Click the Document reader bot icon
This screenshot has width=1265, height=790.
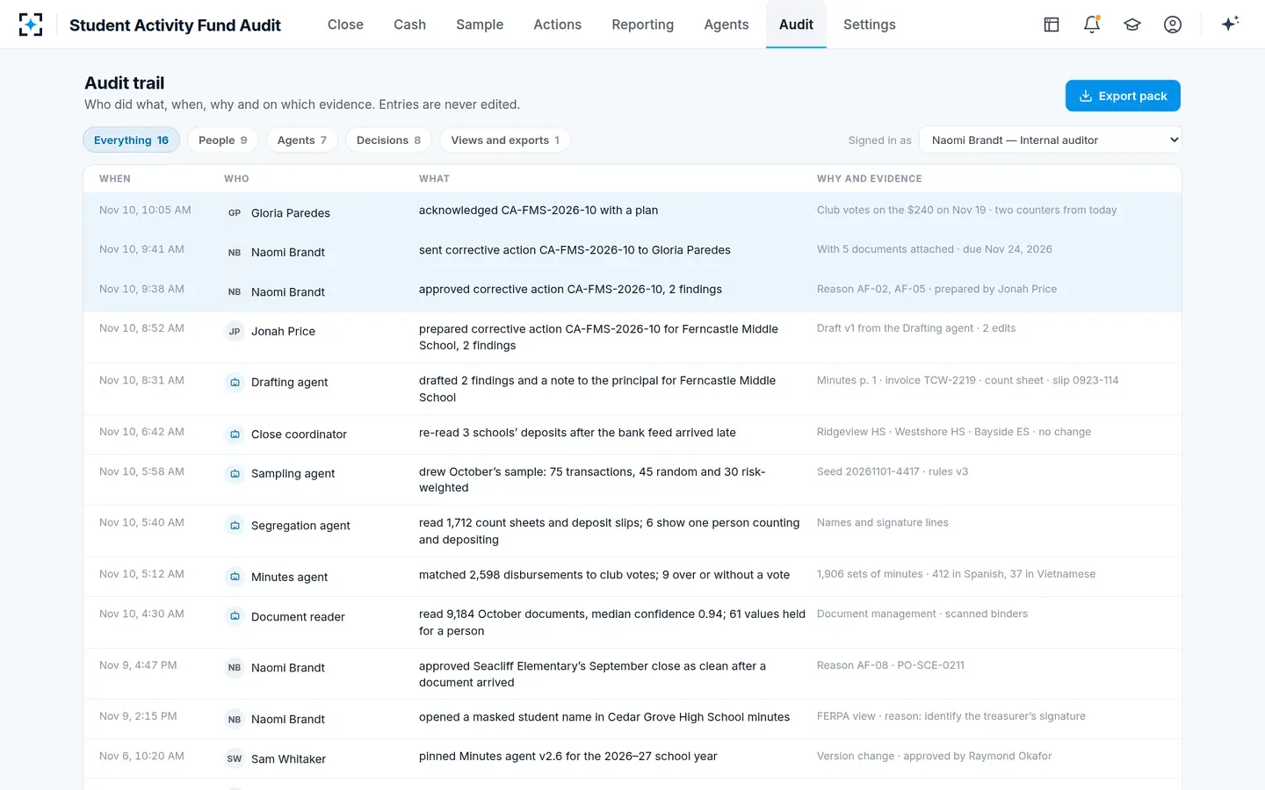pyautogui.click(x=235, y=616)
